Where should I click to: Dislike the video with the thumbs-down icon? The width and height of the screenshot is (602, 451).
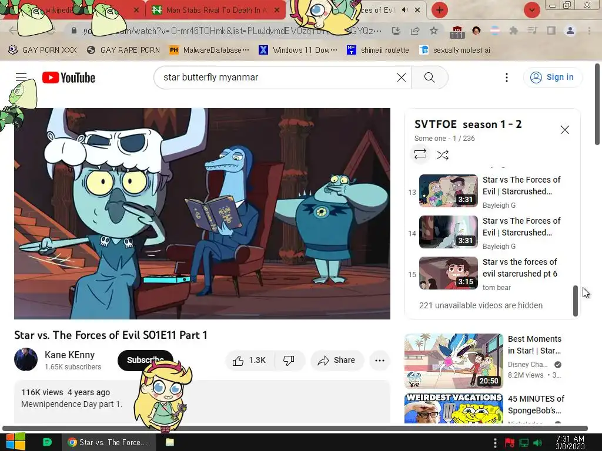click(289, 360)
